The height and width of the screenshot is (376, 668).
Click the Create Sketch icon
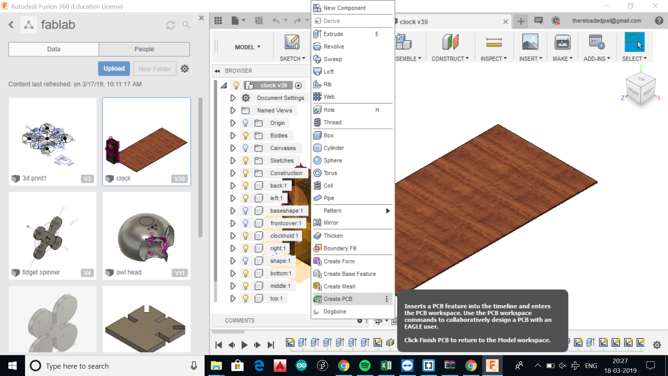click(x=292, y=42)
